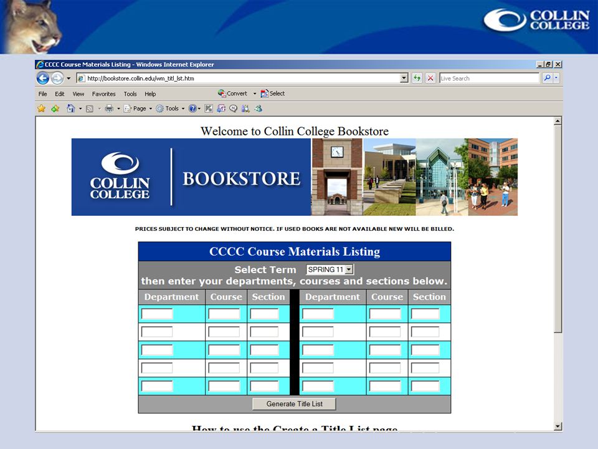Click the browser Forward arrow button
Viewport: 598px width, 449px height.
[x=57, y=79]
